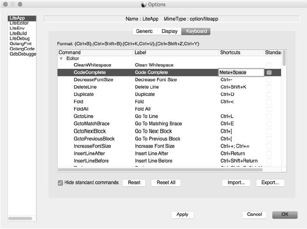The image size is (307, 229).
Task: Select the CleanWhitespace command row
Action: [x=169, y=65]
